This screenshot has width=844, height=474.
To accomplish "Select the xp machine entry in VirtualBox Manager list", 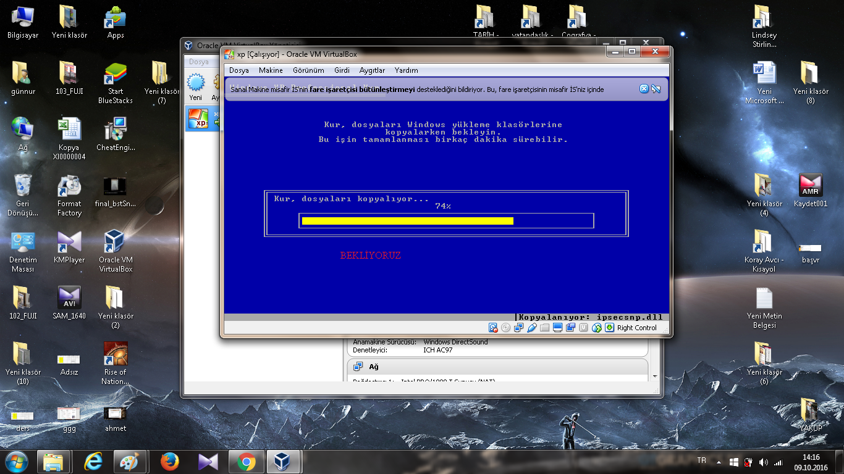I will [204, 118].
